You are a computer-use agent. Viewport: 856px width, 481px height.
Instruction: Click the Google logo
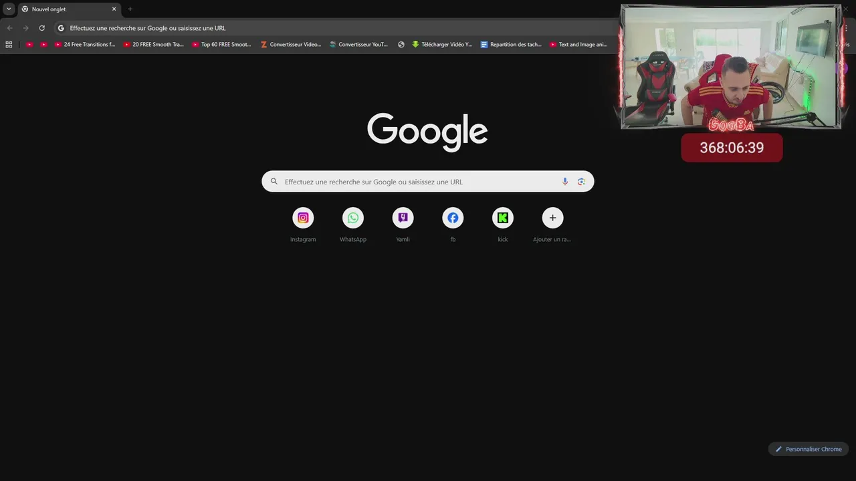427,132
